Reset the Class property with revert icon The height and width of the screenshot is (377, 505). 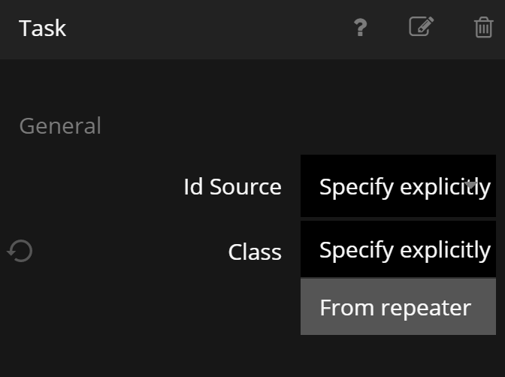click(x=20, y=251)
